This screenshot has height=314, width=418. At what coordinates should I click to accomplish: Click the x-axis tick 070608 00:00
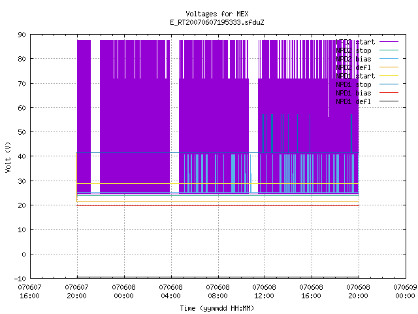tap(123, 292)
